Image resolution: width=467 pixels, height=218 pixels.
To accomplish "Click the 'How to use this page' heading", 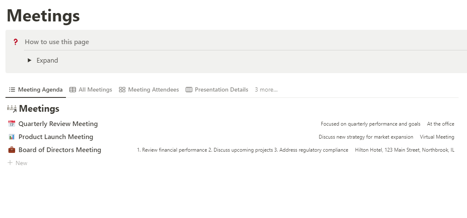I will 57,42.
